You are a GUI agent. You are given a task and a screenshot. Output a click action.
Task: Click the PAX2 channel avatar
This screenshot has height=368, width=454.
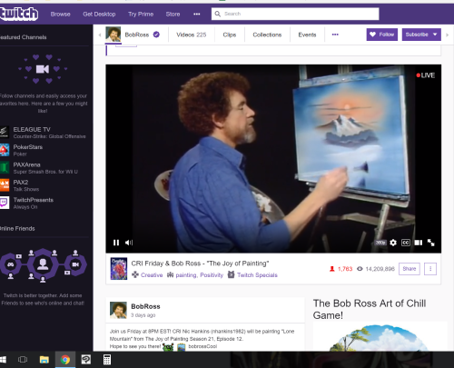pos(5,185)
